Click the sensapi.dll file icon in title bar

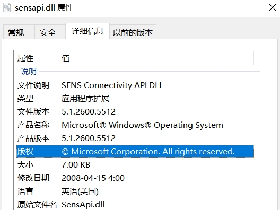point(7,8)
